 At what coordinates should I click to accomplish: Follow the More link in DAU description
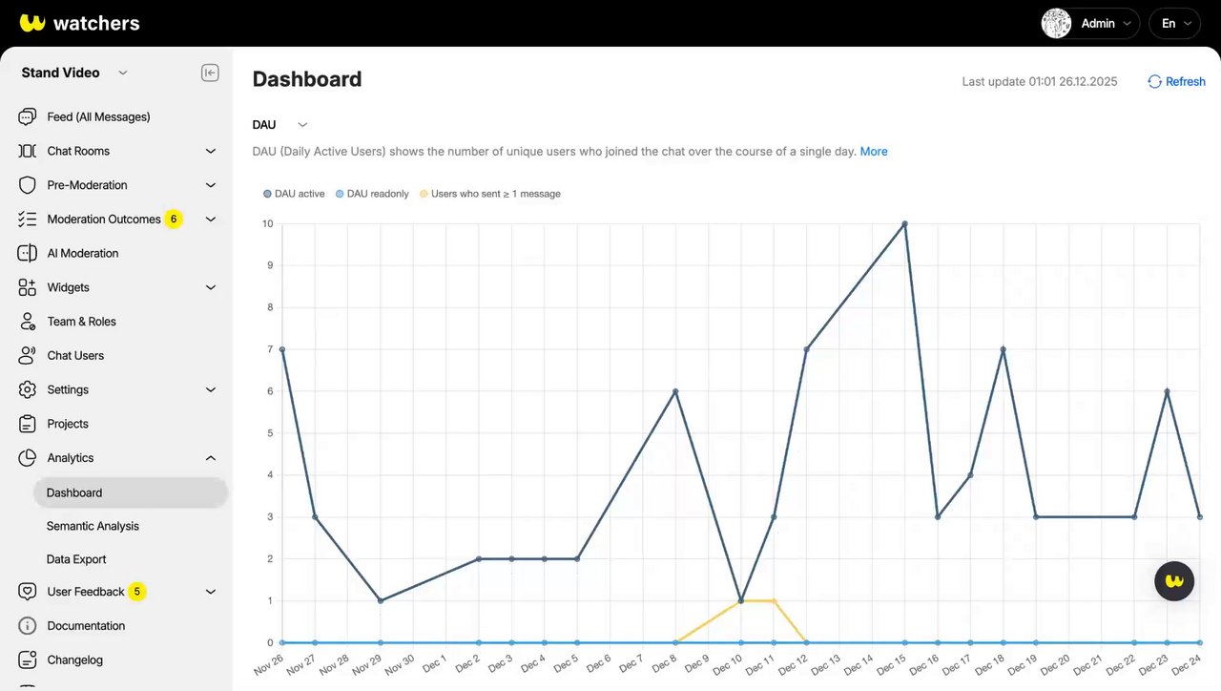[x=874, y=152]
